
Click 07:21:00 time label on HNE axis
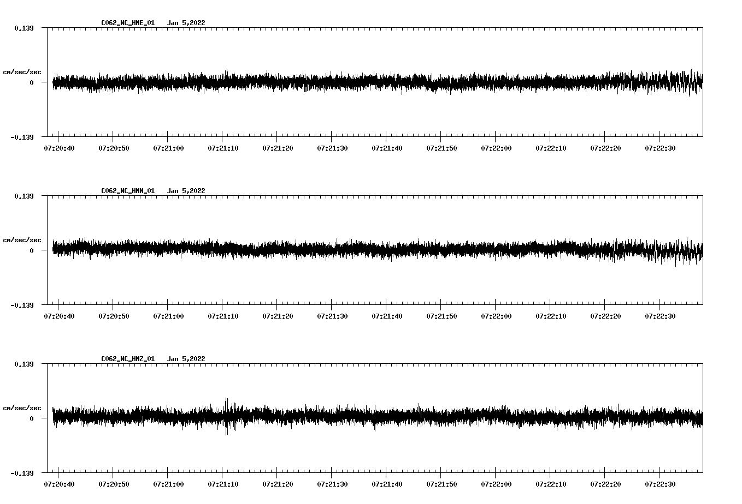pos(168,148)
